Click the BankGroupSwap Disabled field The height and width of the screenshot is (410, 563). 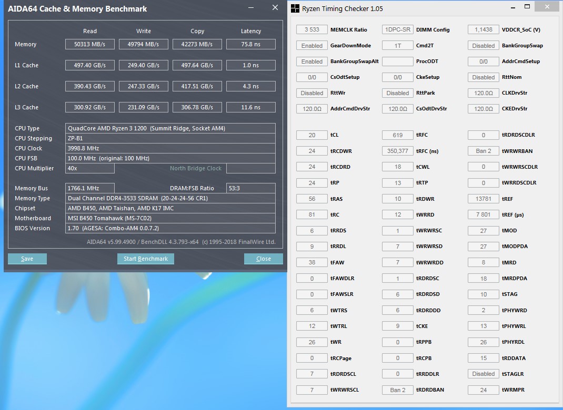tap(484, 46)
